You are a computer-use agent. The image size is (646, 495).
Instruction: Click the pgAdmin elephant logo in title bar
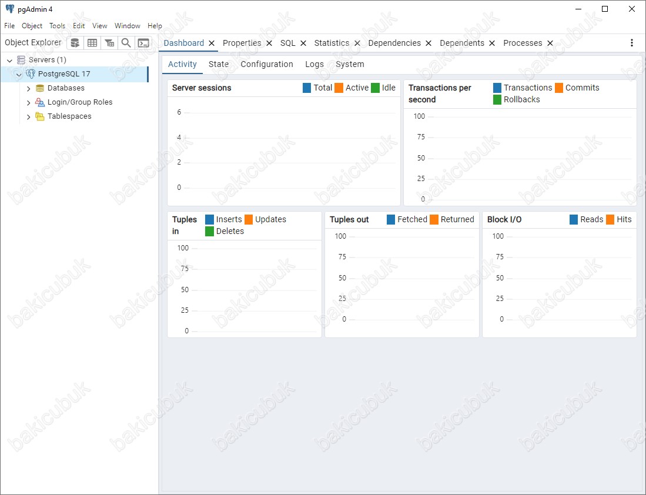10,9
